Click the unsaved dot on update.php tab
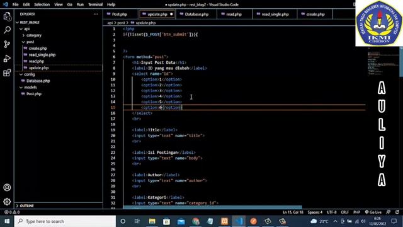This screenshot has width=403, height=227. [x=171, y=14]
